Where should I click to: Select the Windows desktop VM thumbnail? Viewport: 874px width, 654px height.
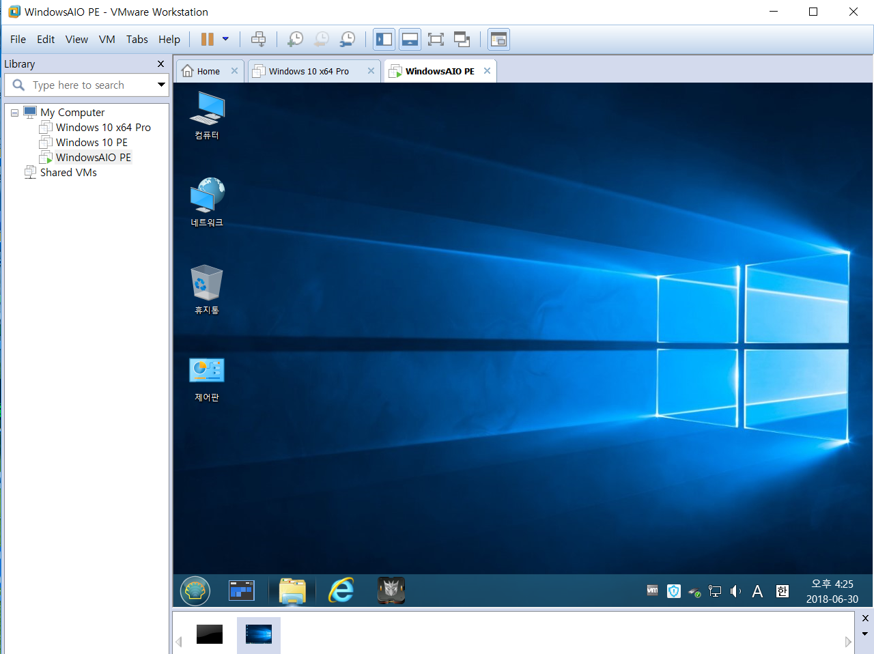click(259, 634)
